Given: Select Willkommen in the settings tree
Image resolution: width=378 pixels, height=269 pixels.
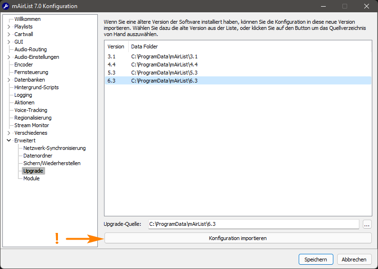Looking at the screenshot, I should click(27, 19).
